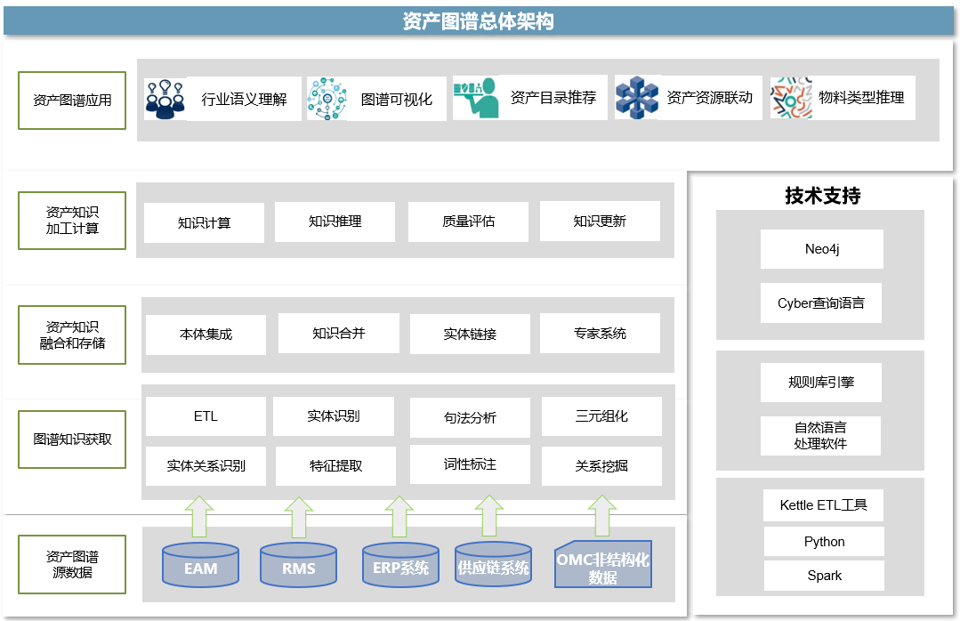Click the Neo4j button
The width and height of the screenshot is (960, 621).
pyautogui.click(x=820, y=249)
